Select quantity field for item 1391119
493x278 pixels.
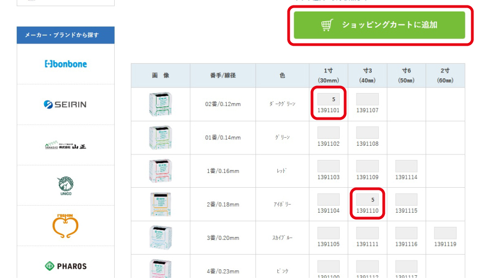click(x=445, y=233)
